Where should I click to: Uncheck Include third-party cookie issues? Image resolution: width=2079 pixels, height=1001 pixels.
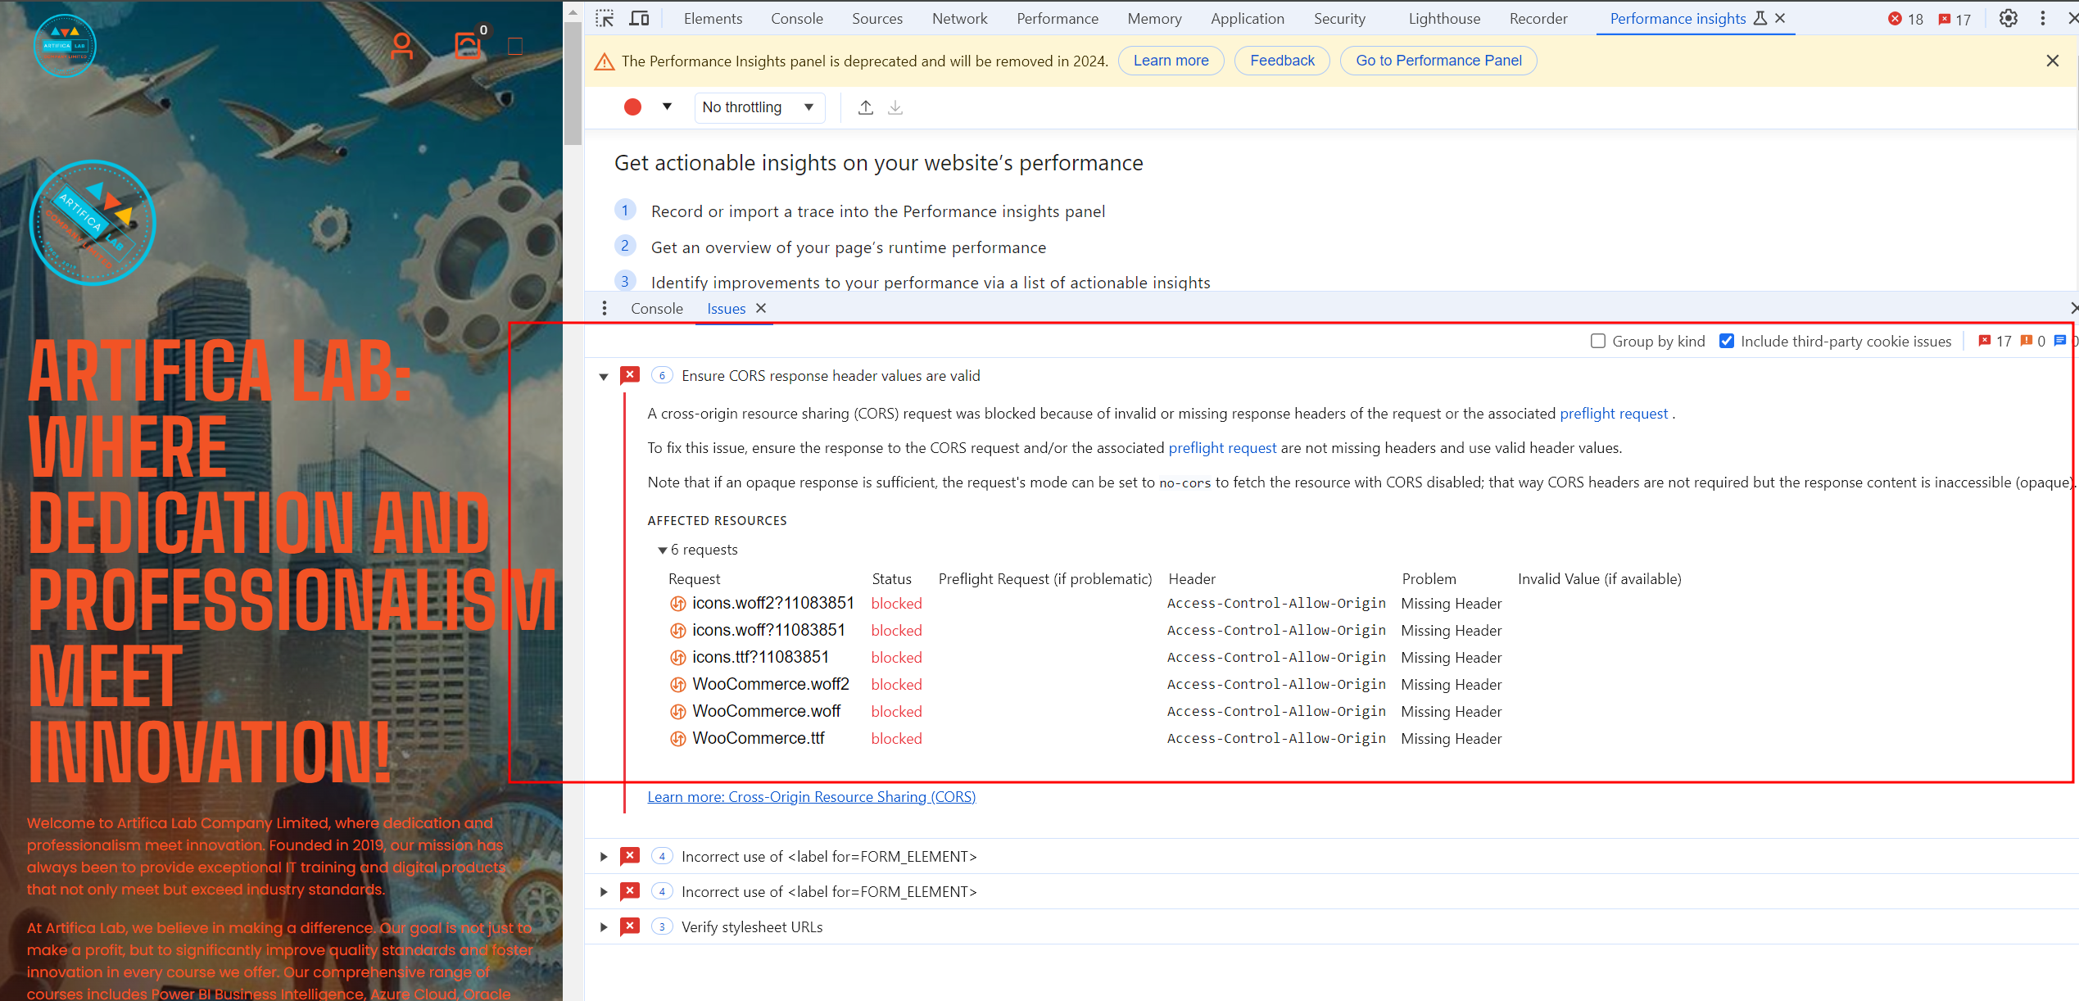click(1727, 341)
